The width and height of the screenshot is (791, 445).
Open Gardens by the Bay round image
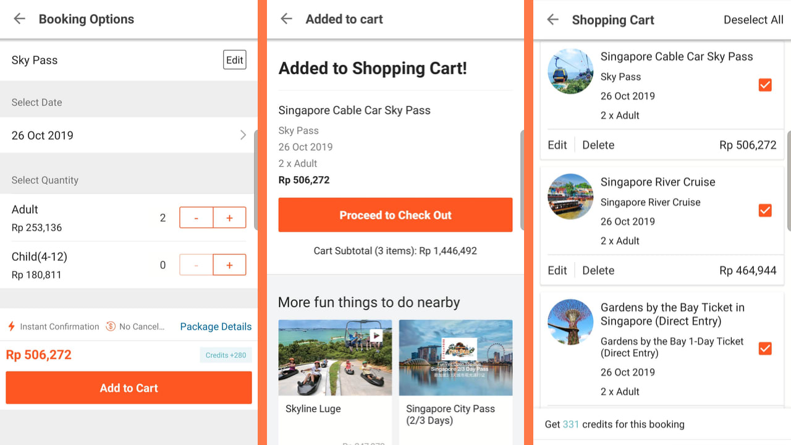570,322
